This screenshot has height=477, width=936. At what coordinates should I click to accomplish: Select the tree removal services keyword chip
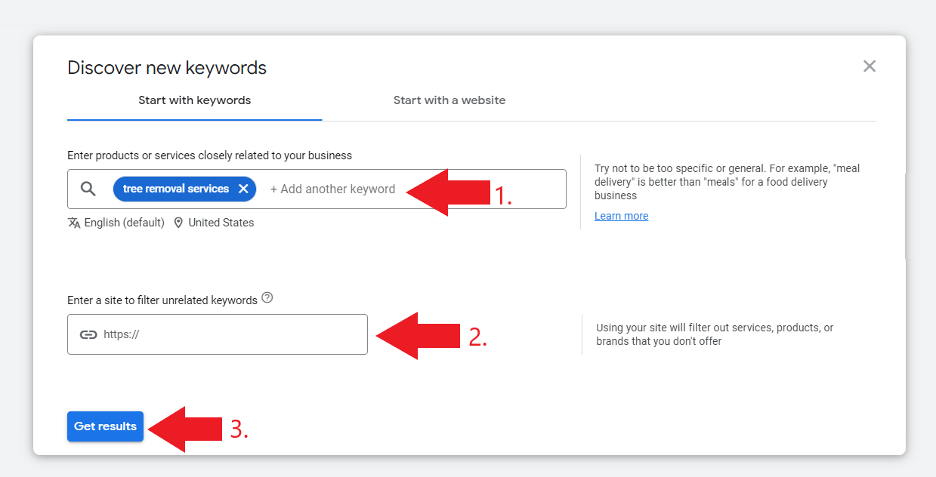tap(178, 189)
